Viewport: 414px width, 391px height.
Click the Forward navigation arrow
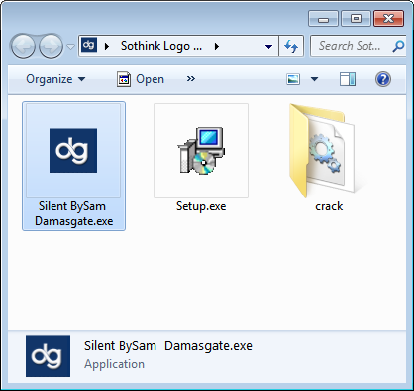pyautogui.click(x=51, y=46)
